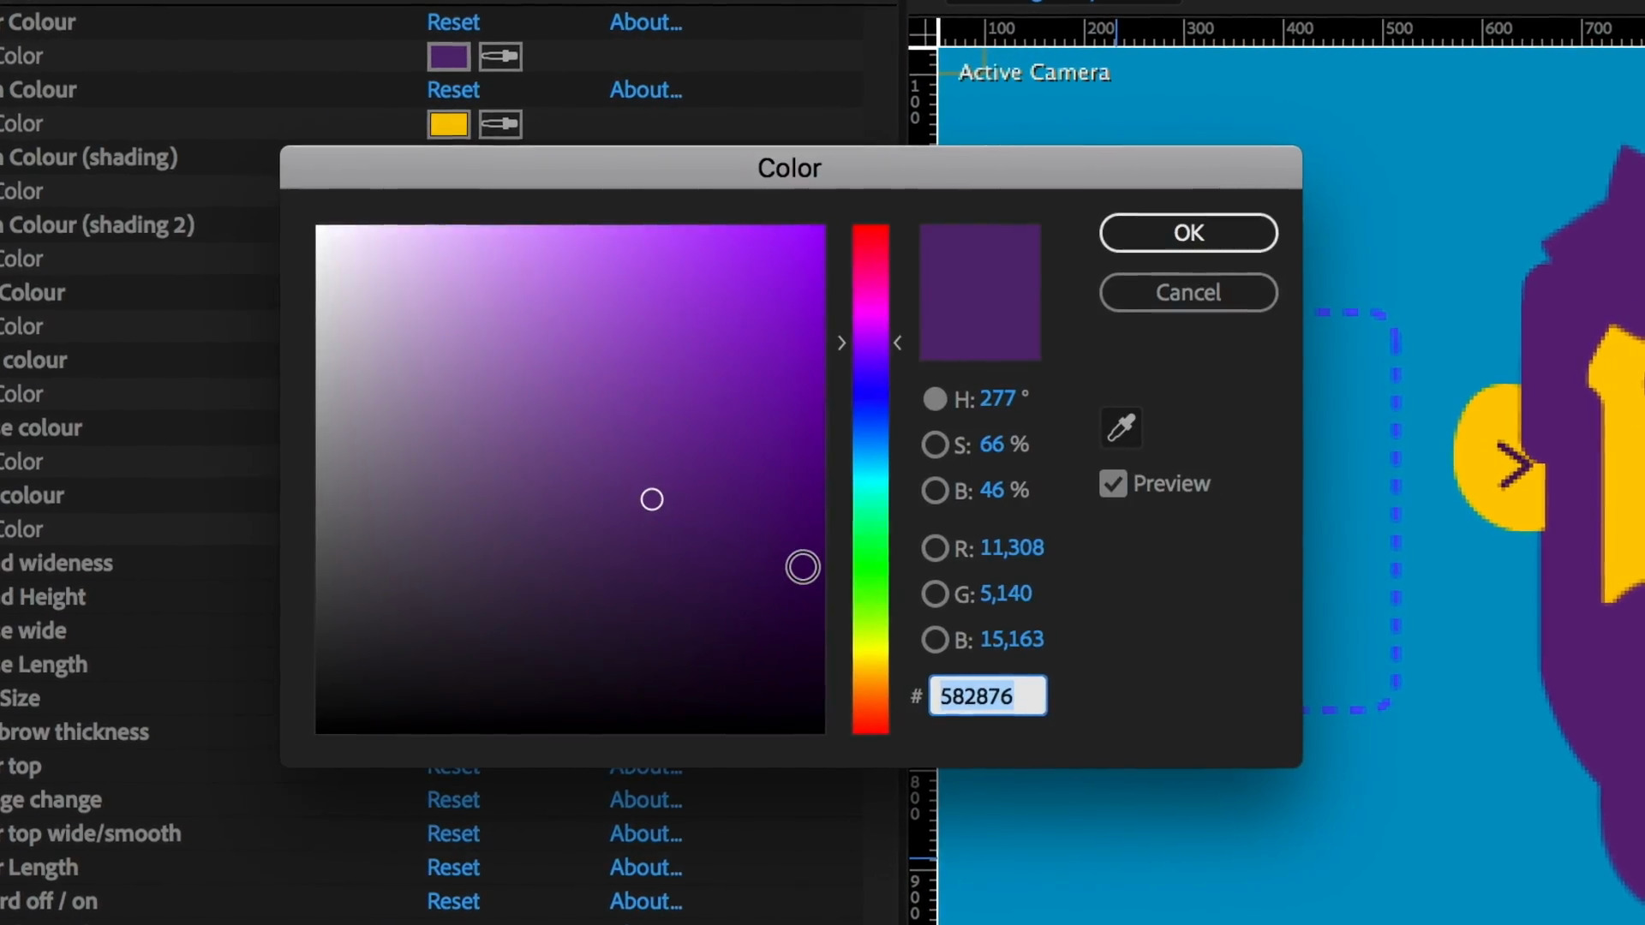Image resolution: width=1645 pixels, height=925 pixels.
Task: Click Reset in the top Colour row
Action: [453, 22]
